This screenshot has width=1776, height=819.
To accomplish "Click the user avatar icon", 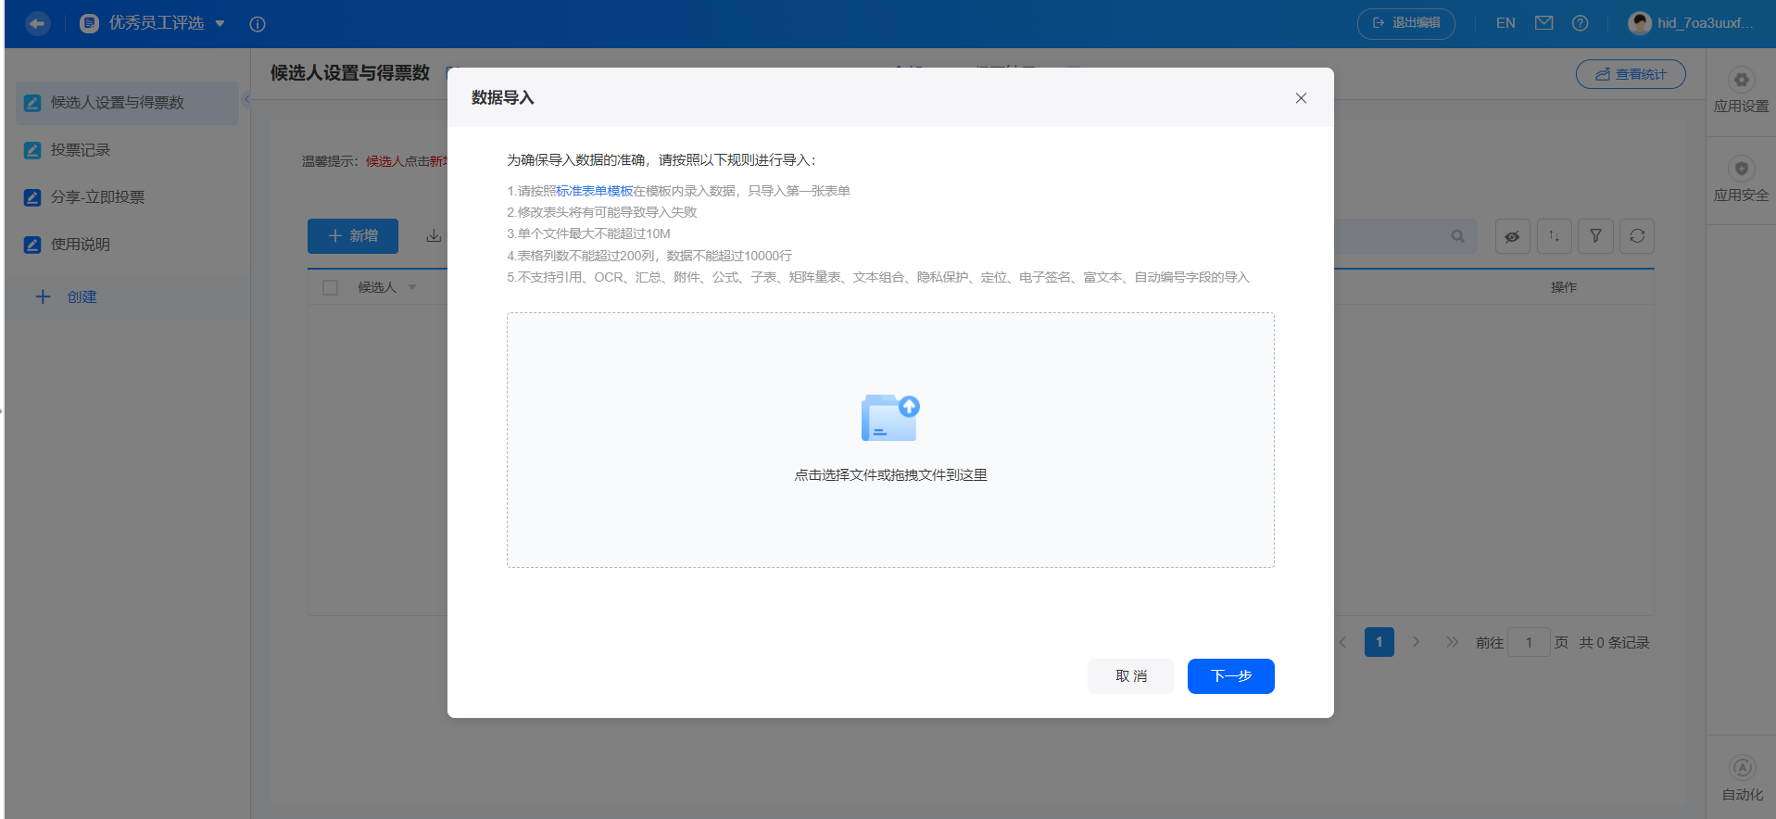I will click(x=1640, y=23).
